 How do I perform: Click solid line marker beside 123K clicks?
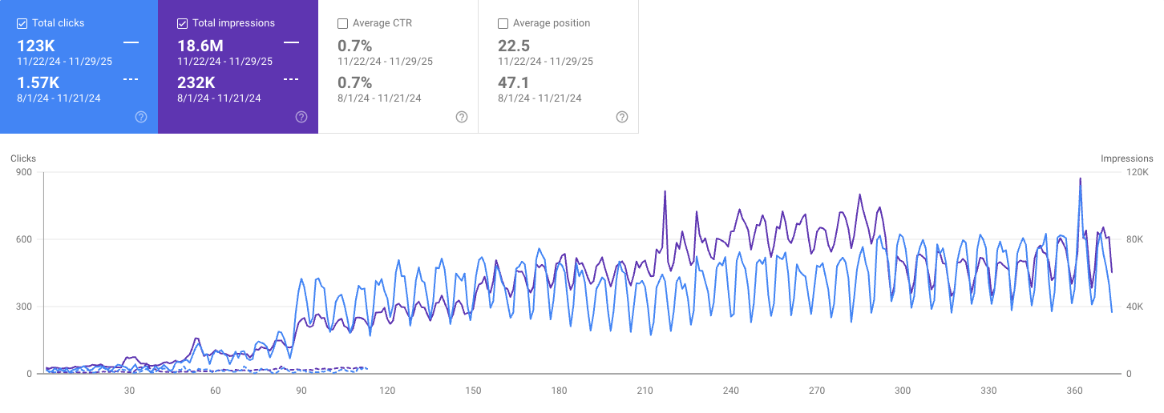coord(131,42)
